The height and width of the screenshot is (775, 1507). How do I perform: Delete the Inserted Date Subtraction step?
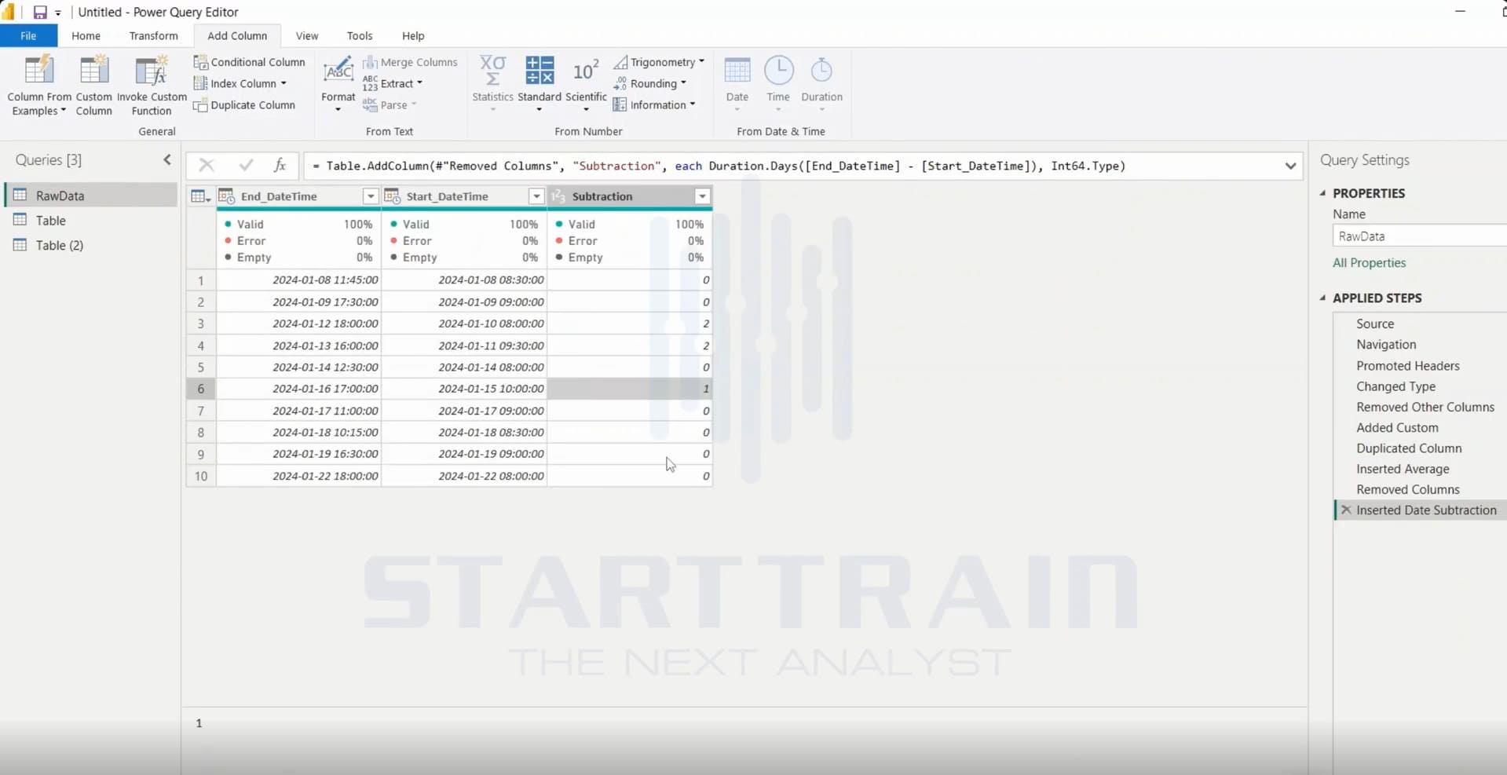point(1346,510)
